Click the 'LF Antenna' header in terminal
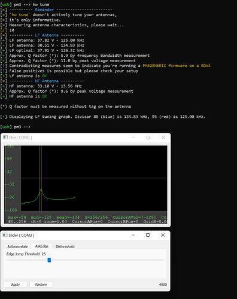This screenshot has width=237, height=299. point(47,35)
